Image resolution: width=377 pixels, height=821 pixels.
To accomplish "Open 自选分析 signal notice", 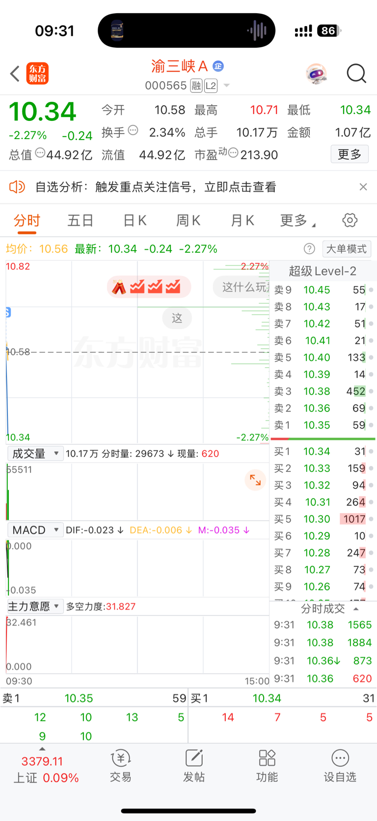I will [156, 187].
